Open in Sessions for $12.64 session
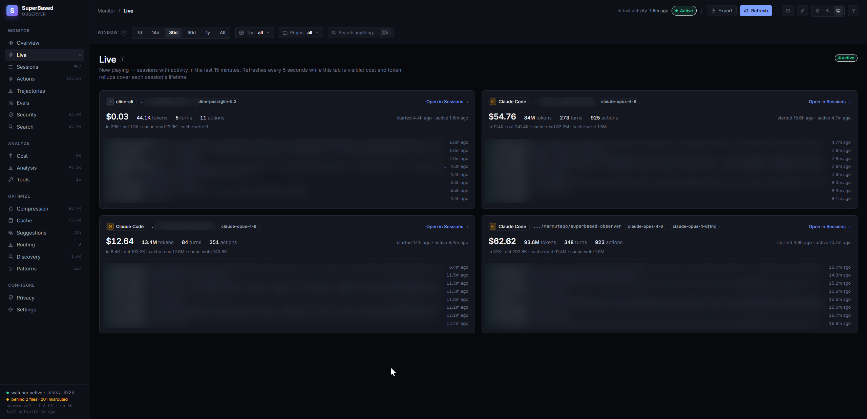Screen dimensions: 867x419 pos(447,227)
